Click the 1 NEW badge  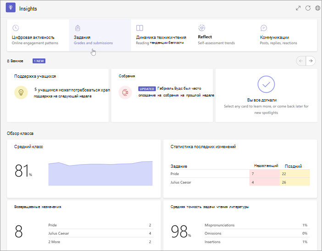click(x=39, y=61)
